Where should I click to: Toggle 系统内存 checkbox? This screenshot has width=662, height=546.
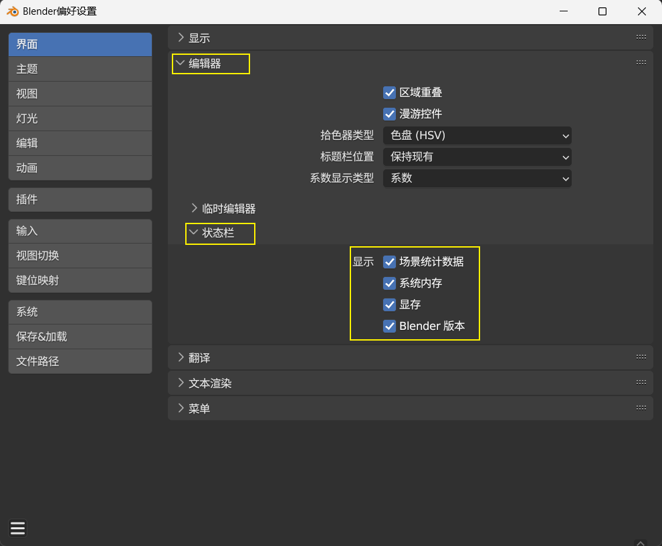[x=389, y=283]
